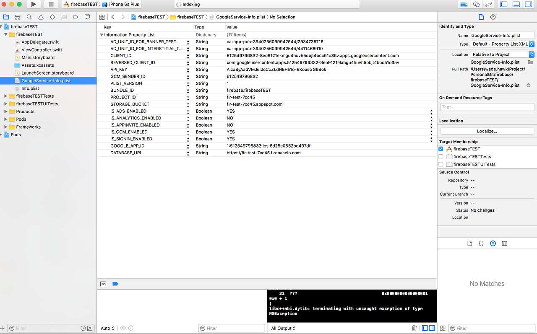Show only the console pane

pos(432,328)
